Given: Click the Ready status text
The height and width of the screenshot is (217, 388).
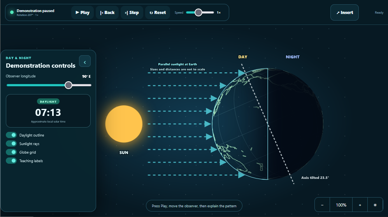Looking at the screenshot, I should coord(379,12).
